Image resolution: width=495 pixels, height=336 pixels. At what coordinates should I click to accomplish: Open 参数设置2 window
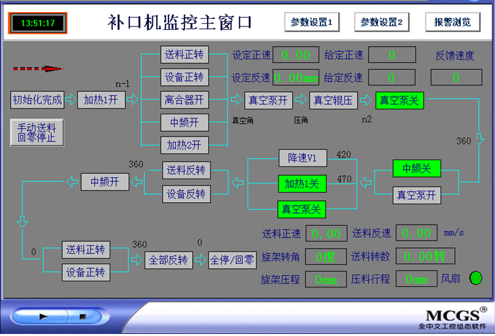click(381, 22)
